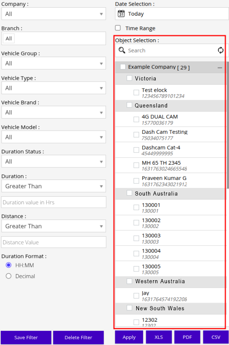Click the object list scrollbar

point(228,125)
